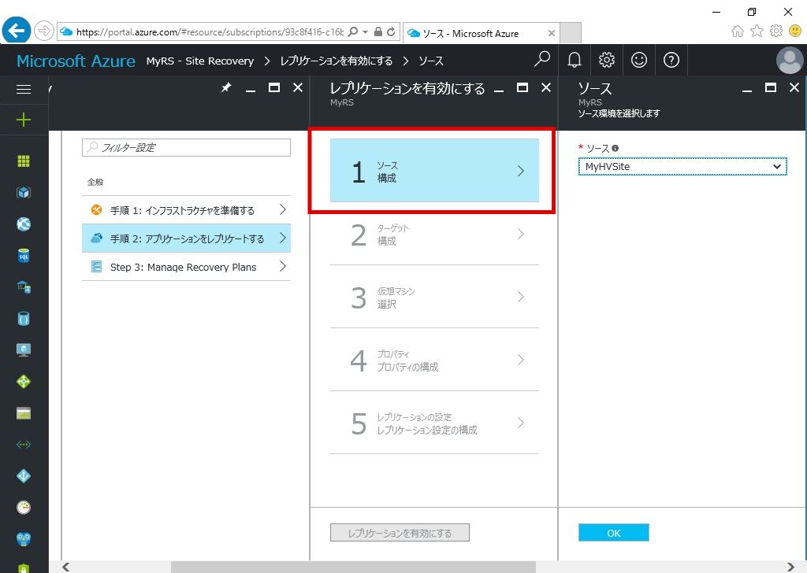This screenshot has height=573, width=807.
Task: Open step 5 レプリケーション設定の構成
Action: [x=434, y=423]
